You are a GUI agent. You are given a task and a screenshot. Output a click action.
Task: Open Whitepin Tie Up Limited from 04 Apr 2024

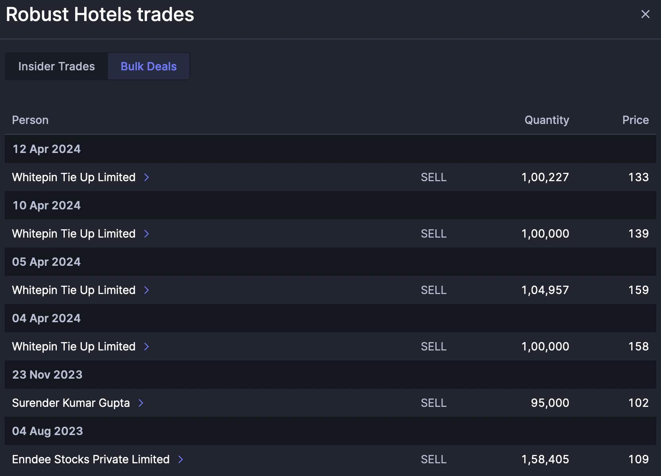tap(74, 346)
